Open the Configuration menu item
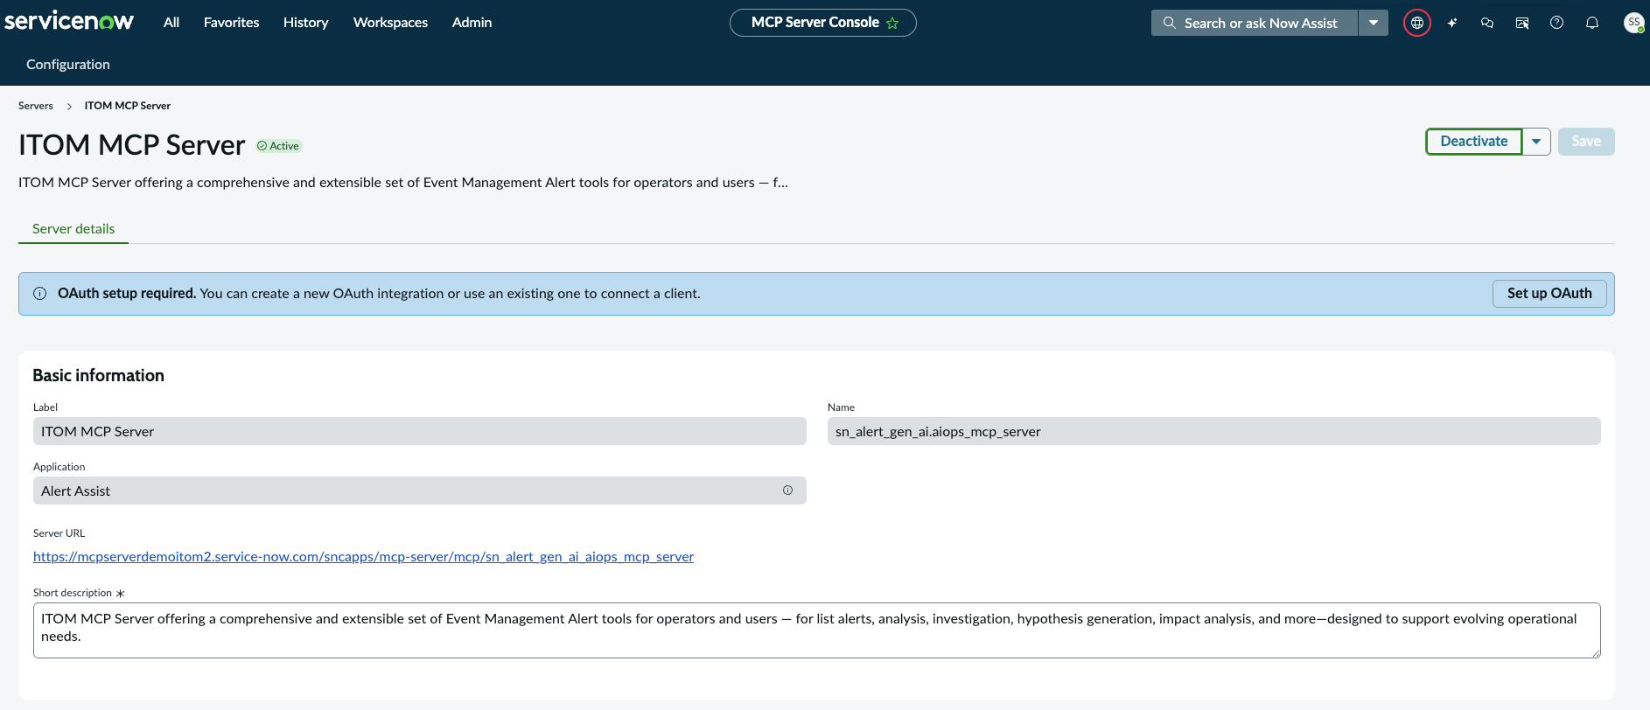 click(x=68, y=65)
